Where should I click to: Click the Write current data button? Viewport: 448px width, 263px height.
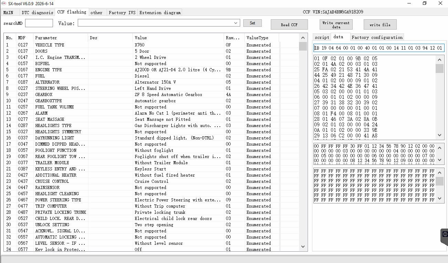pyautogui.click(x=336, y=25)
